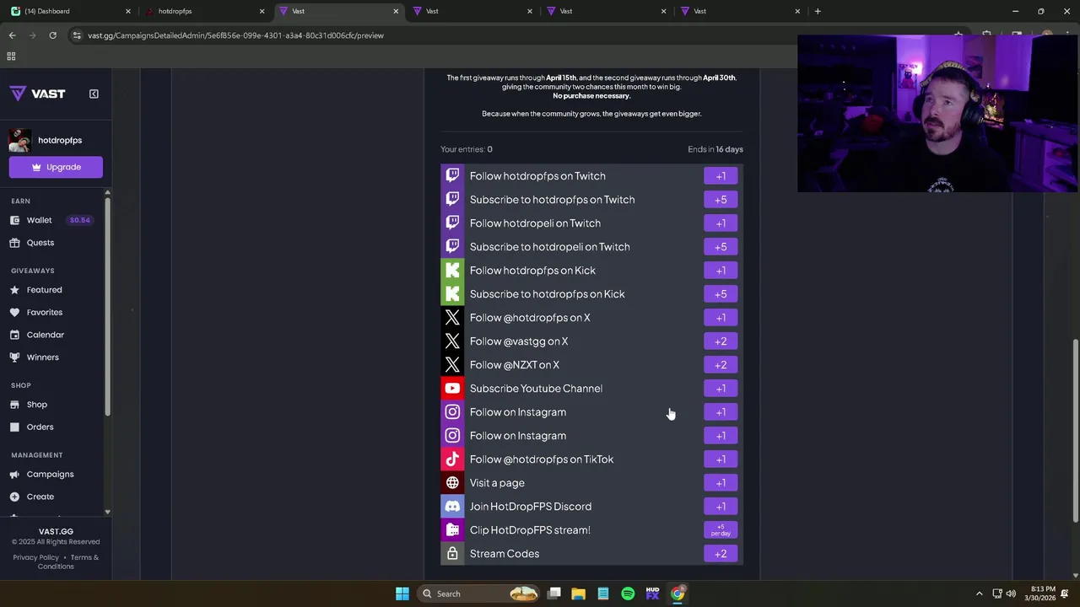Click the Orders icon in sidebar
Image resolution: width=1080 pixels, height=607 pixels.
point(14,427)
